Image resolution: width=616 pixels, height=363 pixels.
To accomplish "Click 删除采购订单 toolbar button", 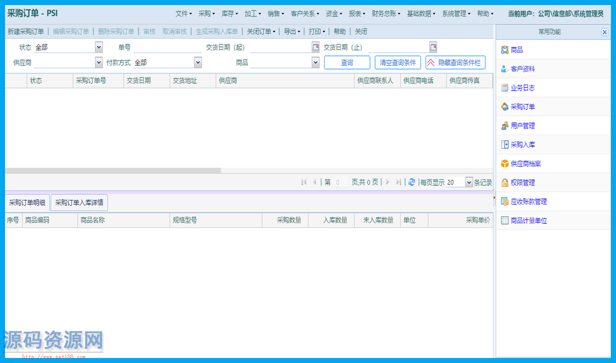I will point(116,32).
